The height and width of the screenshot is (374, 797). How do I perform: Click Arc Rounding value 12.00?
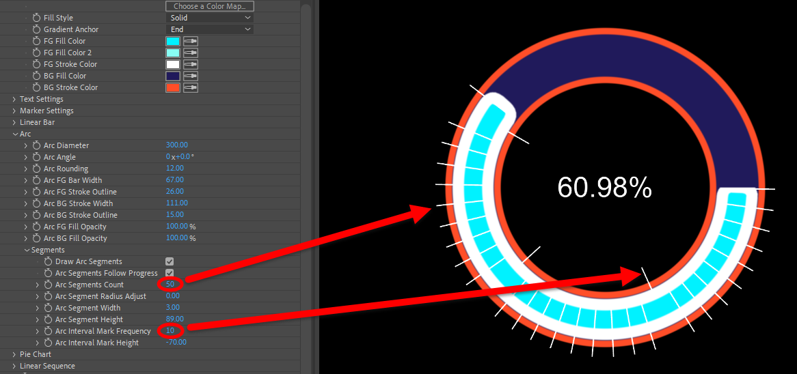[x=175, y=169]
